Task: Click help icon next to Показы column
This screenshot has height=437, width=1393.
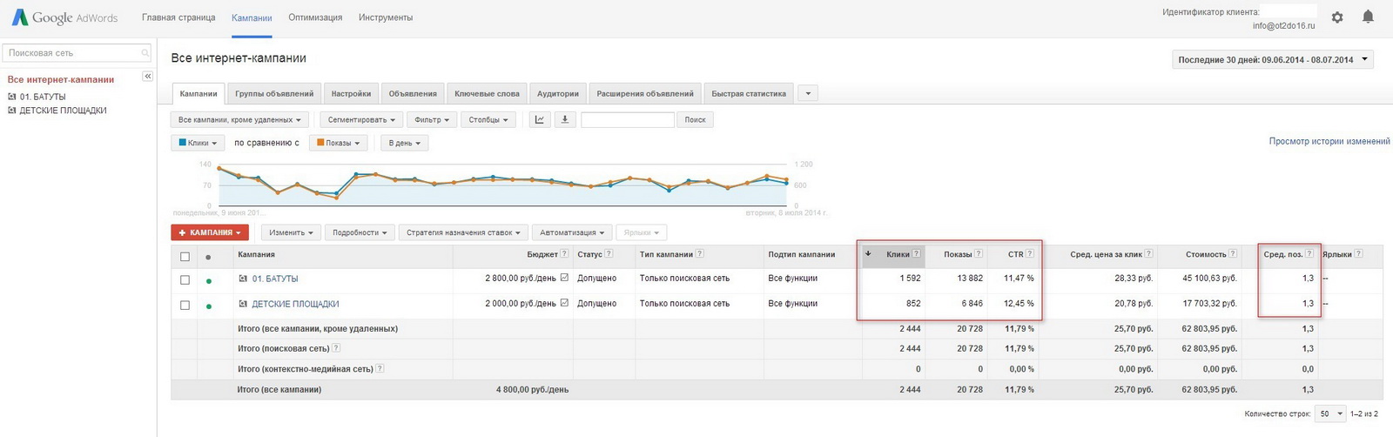Action: click(979, 254)
